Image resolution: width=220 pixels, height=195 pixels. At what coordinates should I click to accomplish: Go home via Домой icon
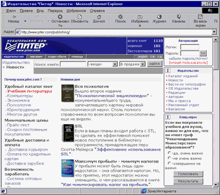pyautogui.click(x=99, y=17)
